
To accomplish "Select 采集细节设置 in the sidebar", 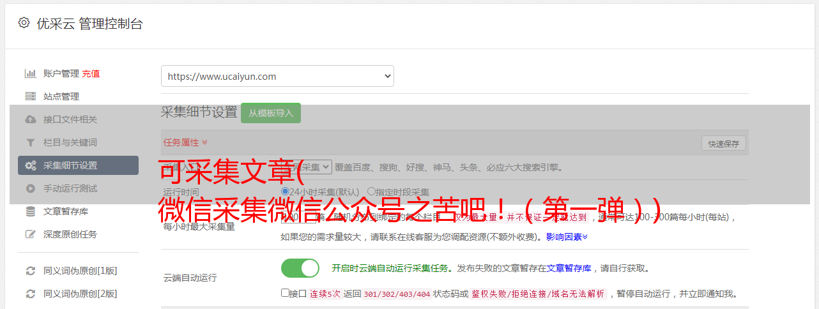I will pos(78,165).
